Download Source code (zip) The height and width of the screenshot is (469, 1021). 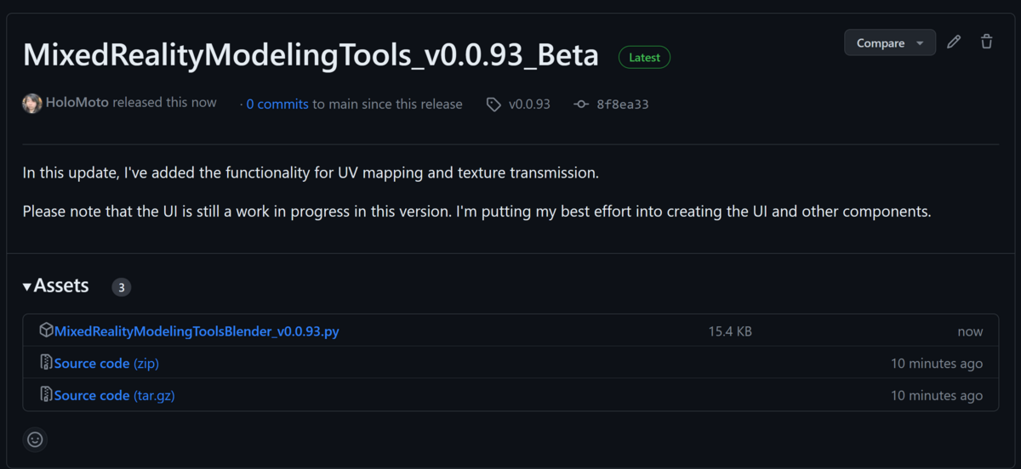106,364
